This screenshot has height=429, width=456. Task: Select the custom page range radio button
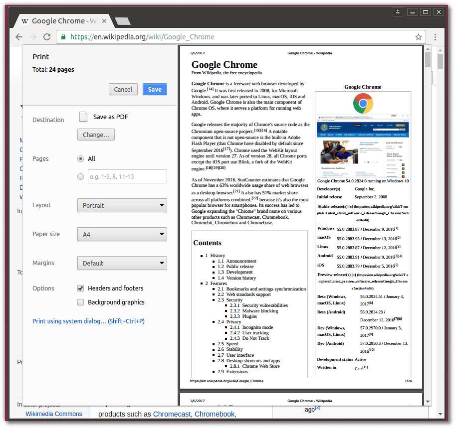(80, 176)
